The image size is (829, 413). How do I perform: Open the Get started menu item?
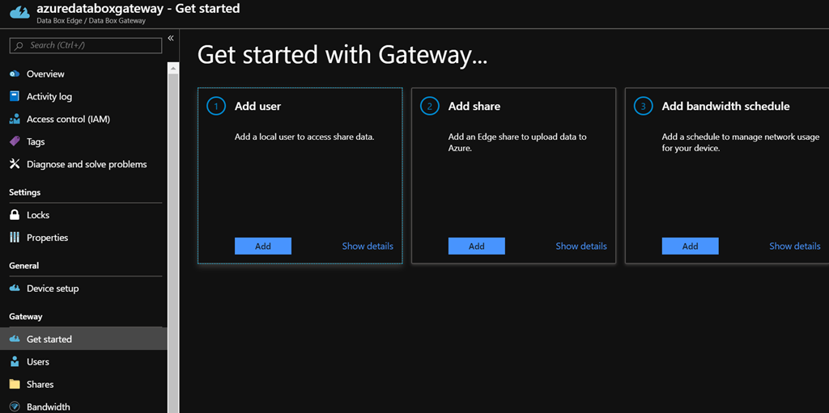point(49,339)
